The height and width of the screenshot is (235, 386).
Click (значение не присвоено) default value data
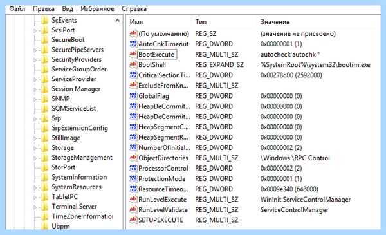coord(298,33)
